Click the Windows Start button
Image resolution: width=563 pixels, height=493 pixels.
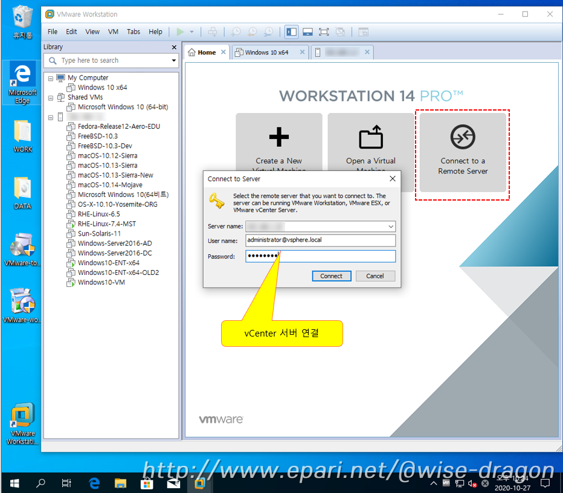pos(14,483)
